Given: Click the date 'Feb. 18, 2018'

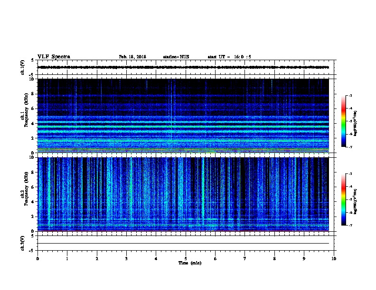Looking at the screenshot, I should tap(132, 57).
